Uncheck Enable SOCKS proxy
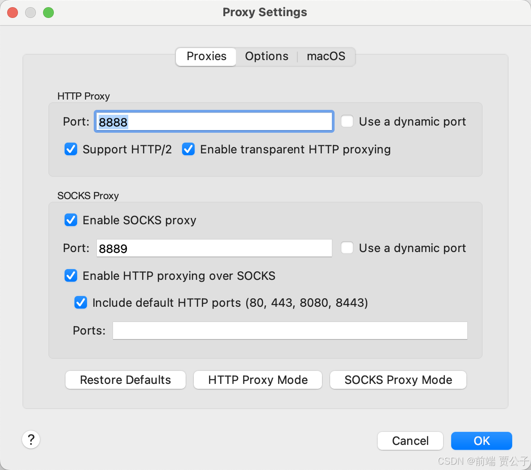The image size is (531, 470). coord(71,220)
